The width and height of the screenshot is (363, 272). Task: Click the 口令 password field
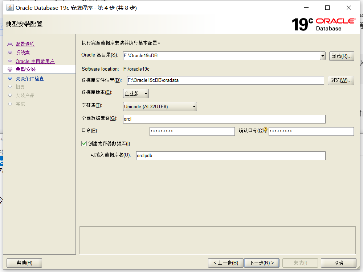coord(192,131)
